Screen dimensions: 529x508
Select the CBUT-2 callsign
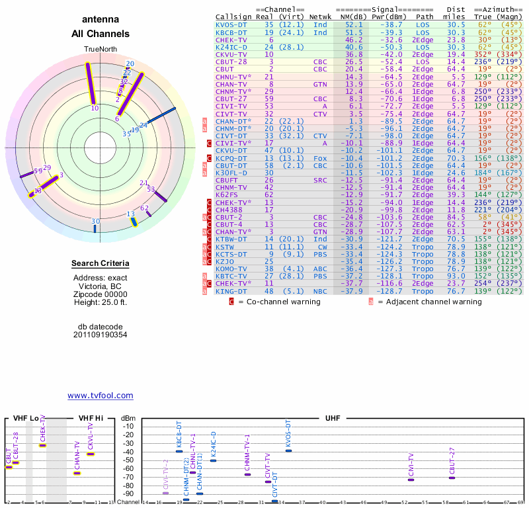click(229, 218)
